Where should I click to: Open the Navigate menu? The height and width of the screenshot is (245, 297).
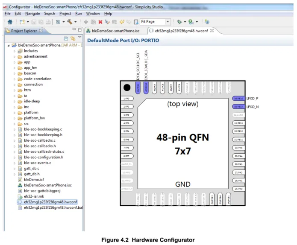(32, 14)
